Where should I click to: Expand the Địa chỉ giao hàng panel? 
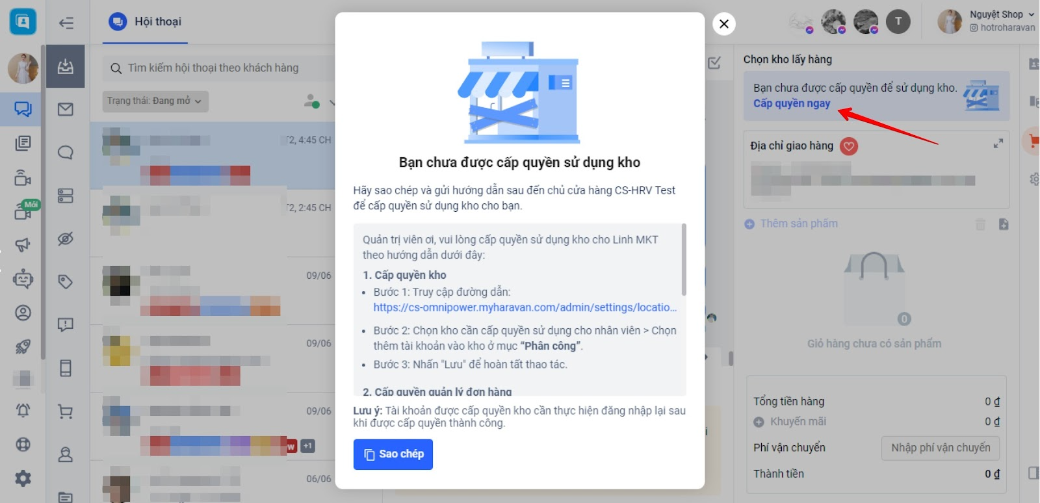(x=998, y=144)
